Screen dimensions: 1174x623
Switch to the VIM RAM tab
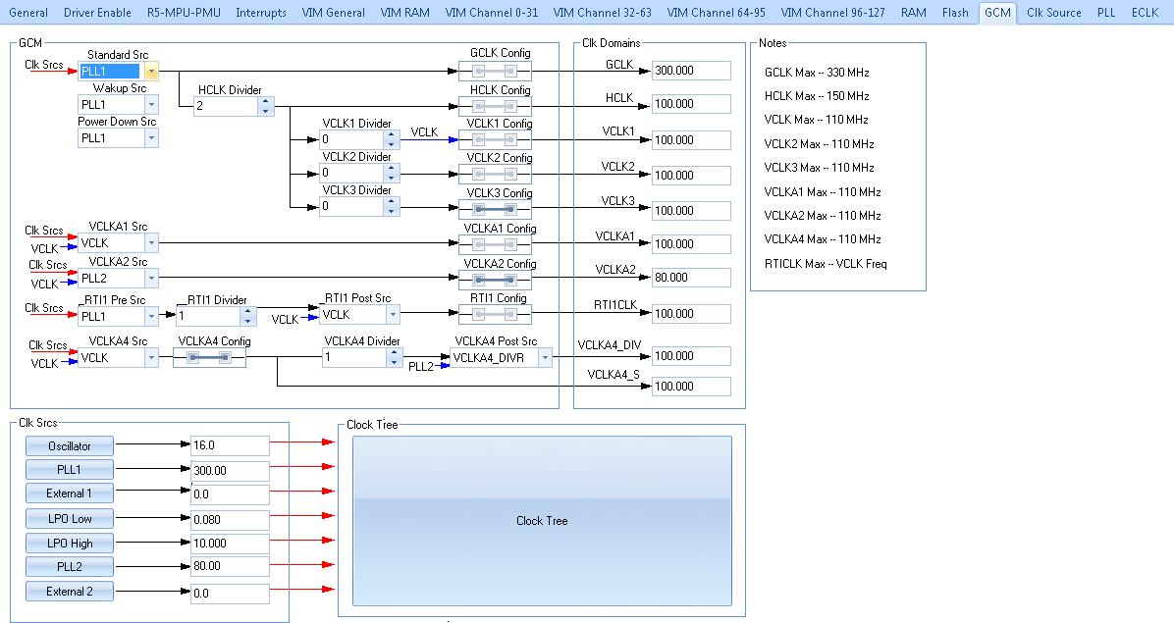pyautogui.click(x=405, y=13)
